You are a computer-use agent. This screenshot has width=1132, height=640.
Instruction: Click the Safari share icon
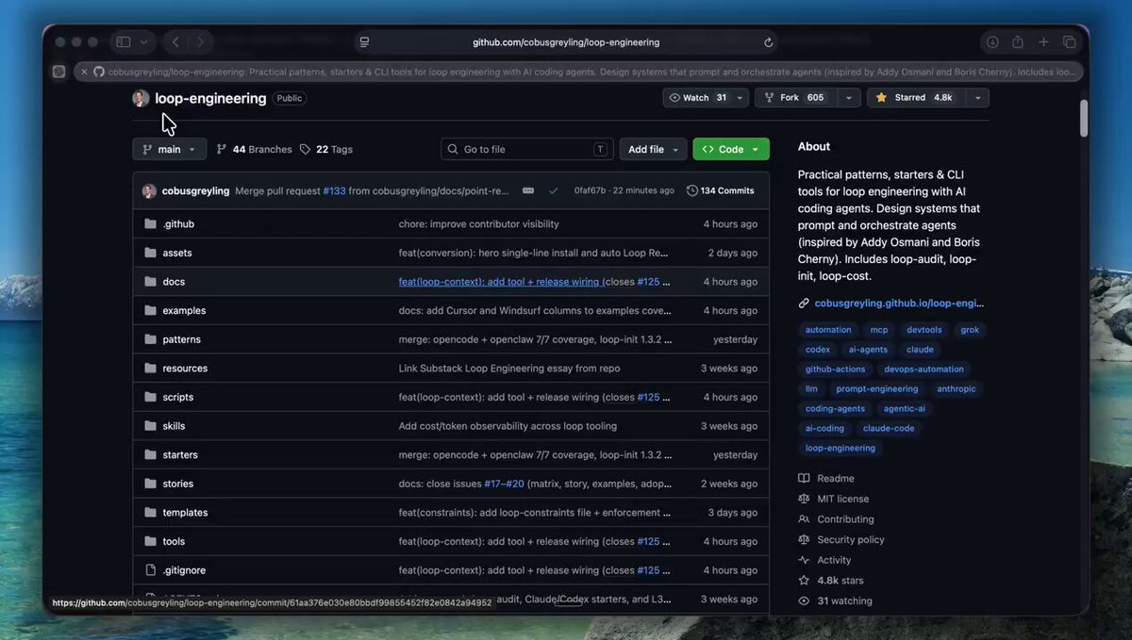click(x=1018, y=42)
